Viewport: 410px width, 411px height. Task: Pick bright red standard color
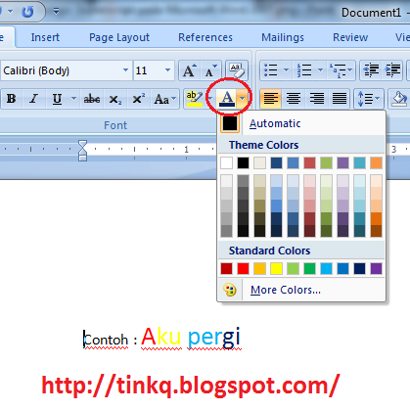coord(243,269)
